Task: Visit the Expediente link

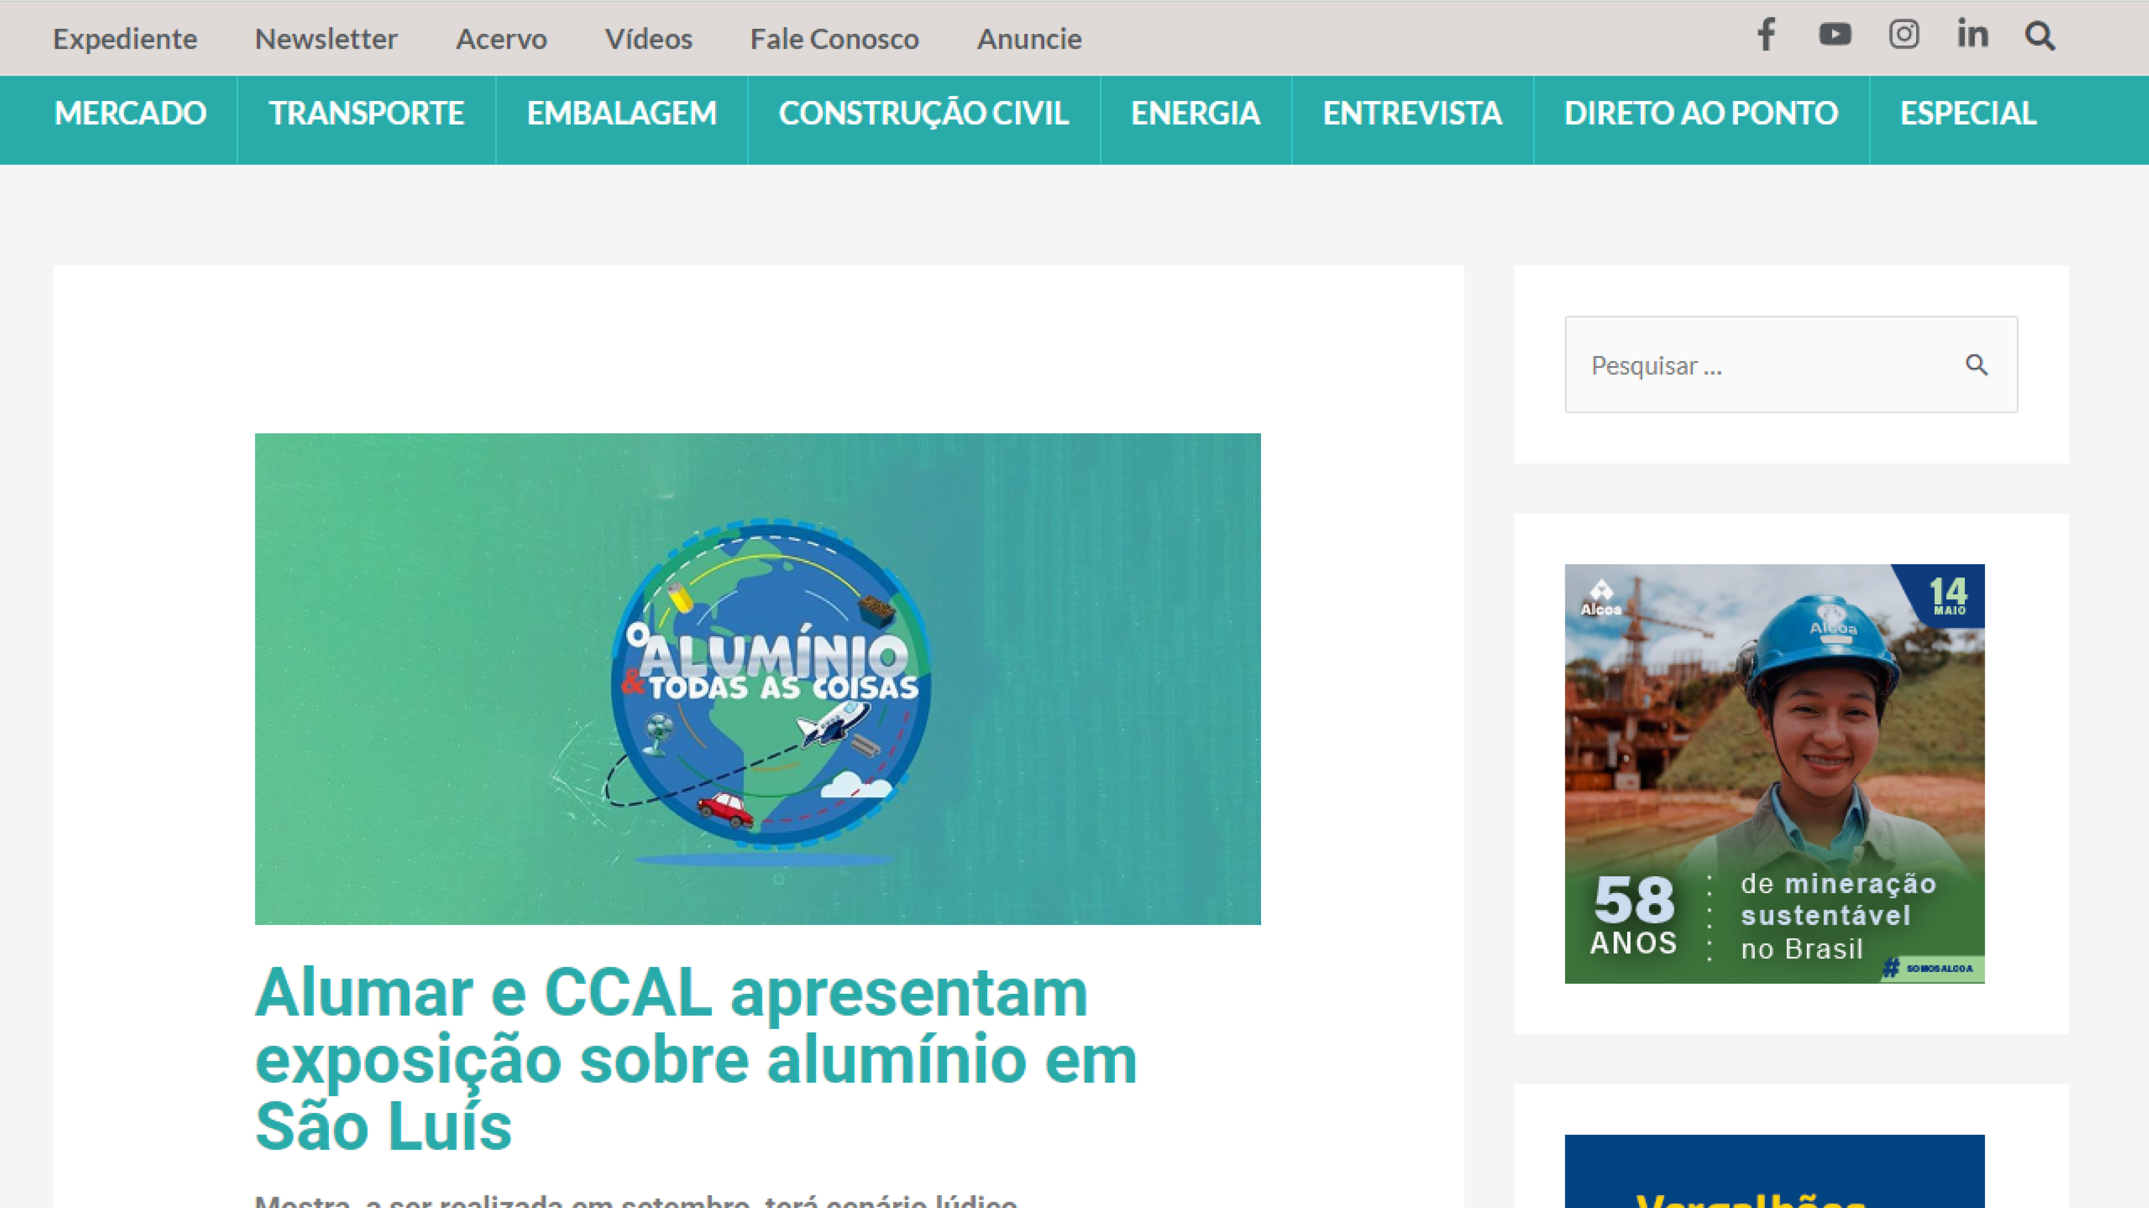Action: click(x=125, y=39)
